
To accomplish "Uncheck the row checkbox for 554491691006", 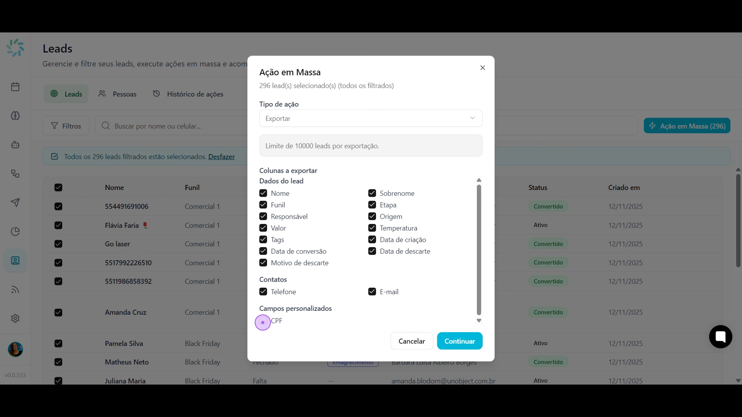I will pyautogui.click(x=58, y=206).
